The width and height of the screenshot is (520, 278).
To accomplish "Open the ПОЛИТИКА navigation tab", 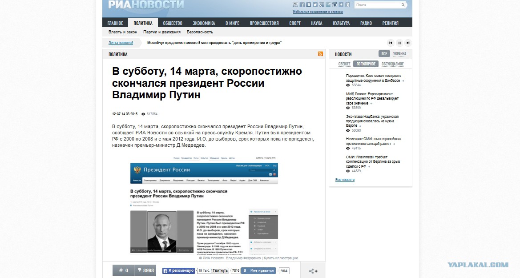I will (x=143, y=23).
